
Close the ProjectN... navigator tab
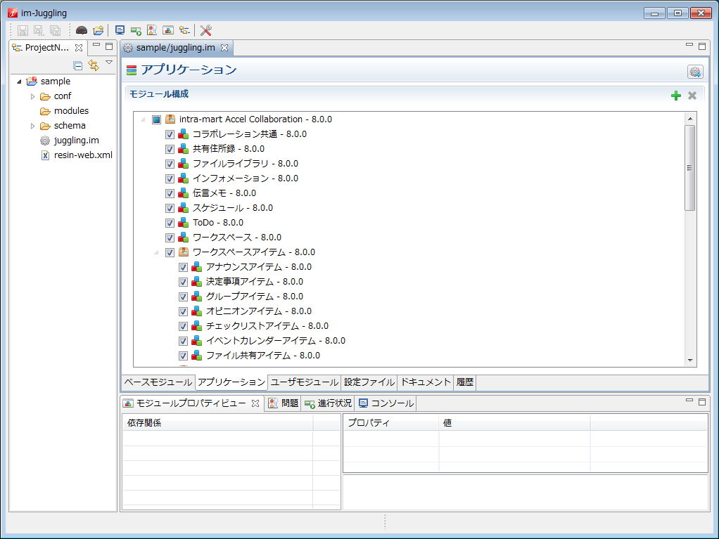[79, 48]
